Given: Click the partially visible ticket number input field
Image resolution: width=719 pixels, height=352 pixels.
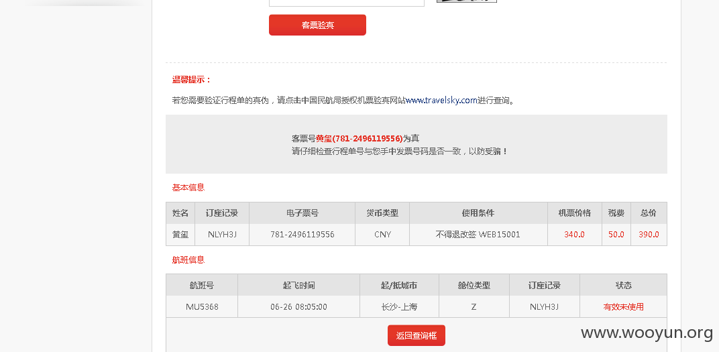Looking at the screenshot, I should point(347,3).
